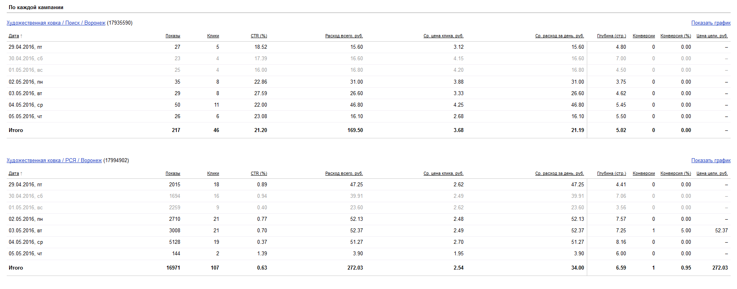Sort second table by Клики
This screenshot has height=289, width=737.
click(213, 174)
